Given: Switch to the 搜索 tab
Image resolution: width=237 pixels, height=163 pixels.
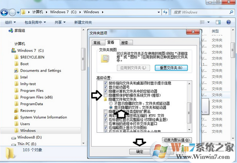Looking at the screenshot, I should click(124, 43).
